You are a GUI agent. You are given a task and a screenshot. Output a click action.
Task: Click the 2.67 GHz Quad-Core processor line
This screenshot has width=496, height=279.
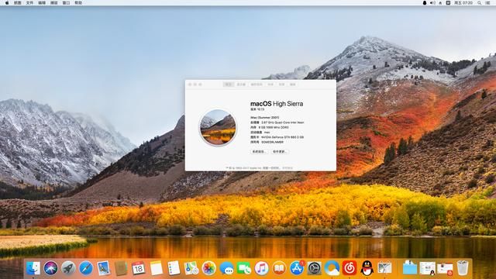pyautogui.click(x=277, y=122)
